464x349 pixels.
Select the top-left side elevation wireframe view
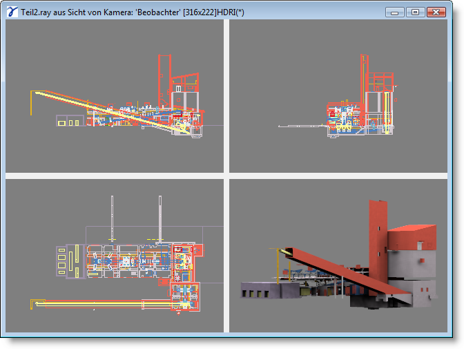115,96
